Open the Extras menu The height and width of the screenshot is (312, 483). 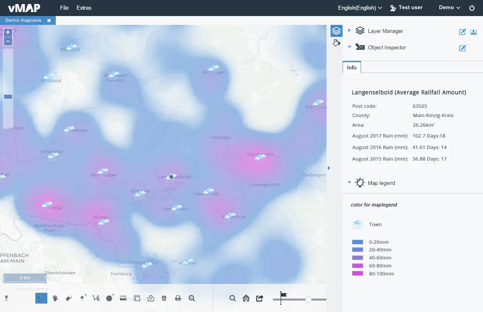pyautogui.click(x=84, y=8)
